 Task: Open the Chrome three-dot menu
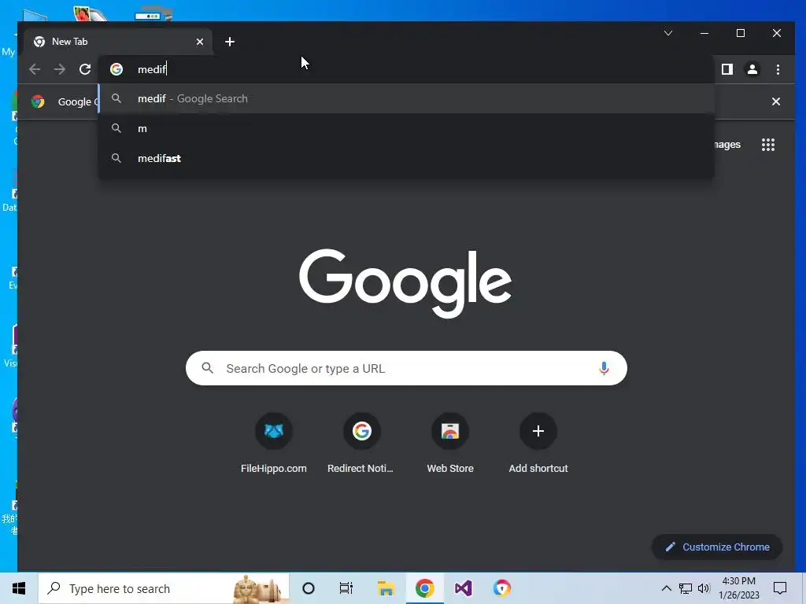(778, 69)
